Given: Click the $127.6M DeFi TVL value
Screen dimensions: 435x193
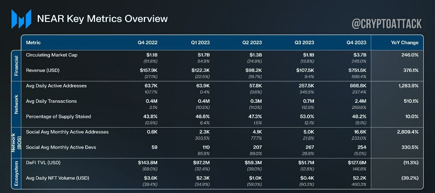Looking at the screenshot, I should (357, 163).
